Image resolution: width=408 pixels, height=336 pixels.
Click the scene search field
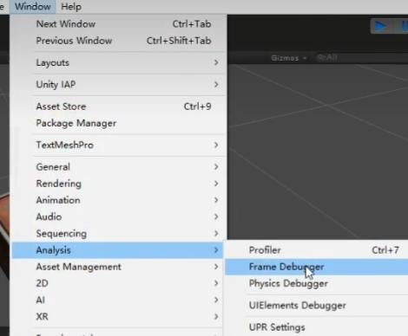point(361,57)
